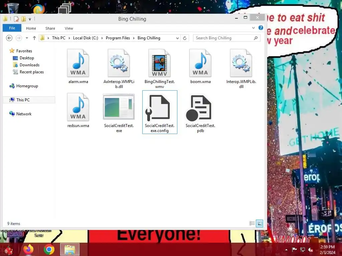Open recent locations dropdown arrow
342x256 pixels.
(27, 38)
